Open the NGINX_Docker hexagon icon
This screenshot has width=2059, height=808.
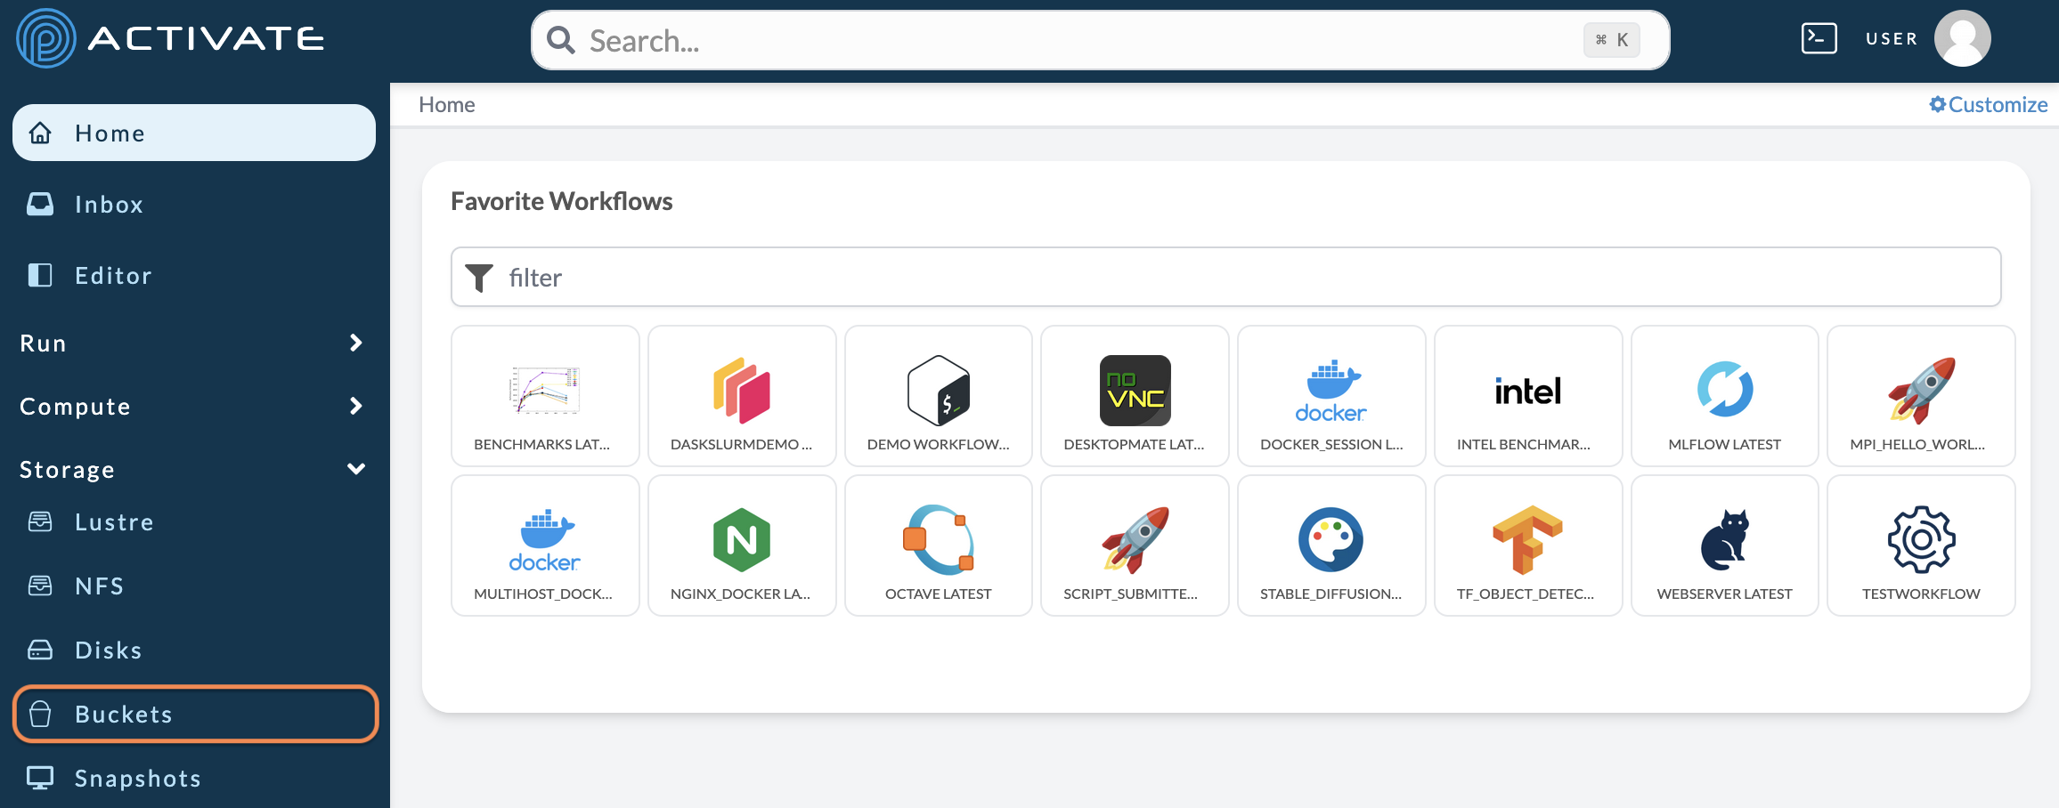point(742,540)
